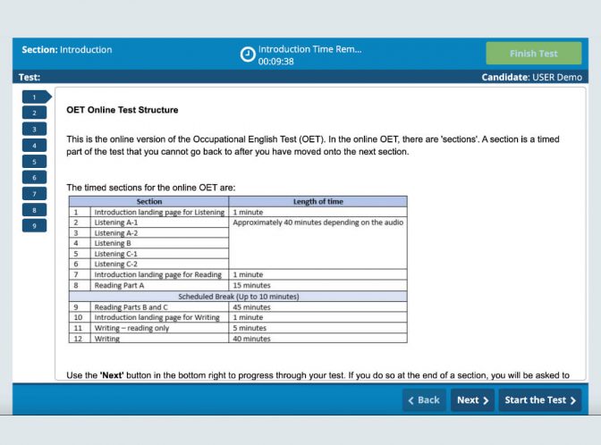Click the Back button
The image size is (601, 445).
tap(423, 399)
